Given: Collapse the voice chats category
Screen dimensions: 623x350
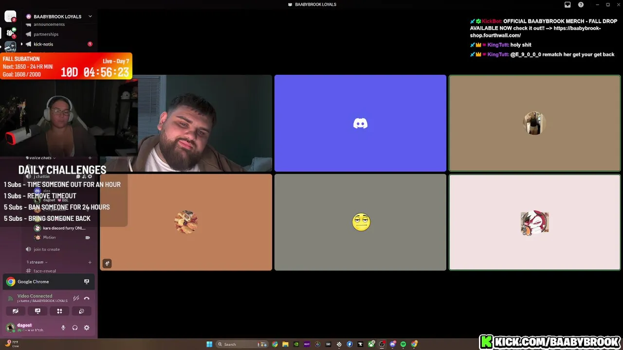Looking at the screenshot, I should [41, 158].
